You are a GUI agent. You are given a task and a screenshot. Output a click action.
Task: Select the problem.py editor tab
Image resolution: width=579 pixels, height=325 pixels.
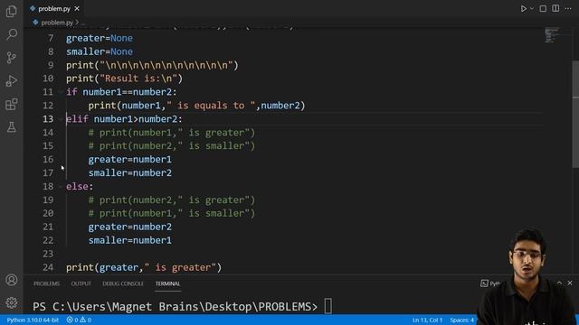(x=54, y=8)
